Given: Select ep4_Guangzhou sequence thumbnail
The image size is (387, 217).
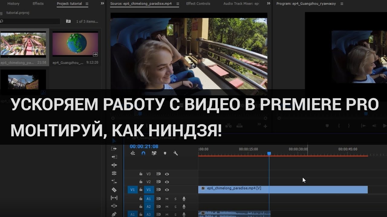Looking at the screenshot, I should coord(75,44).
